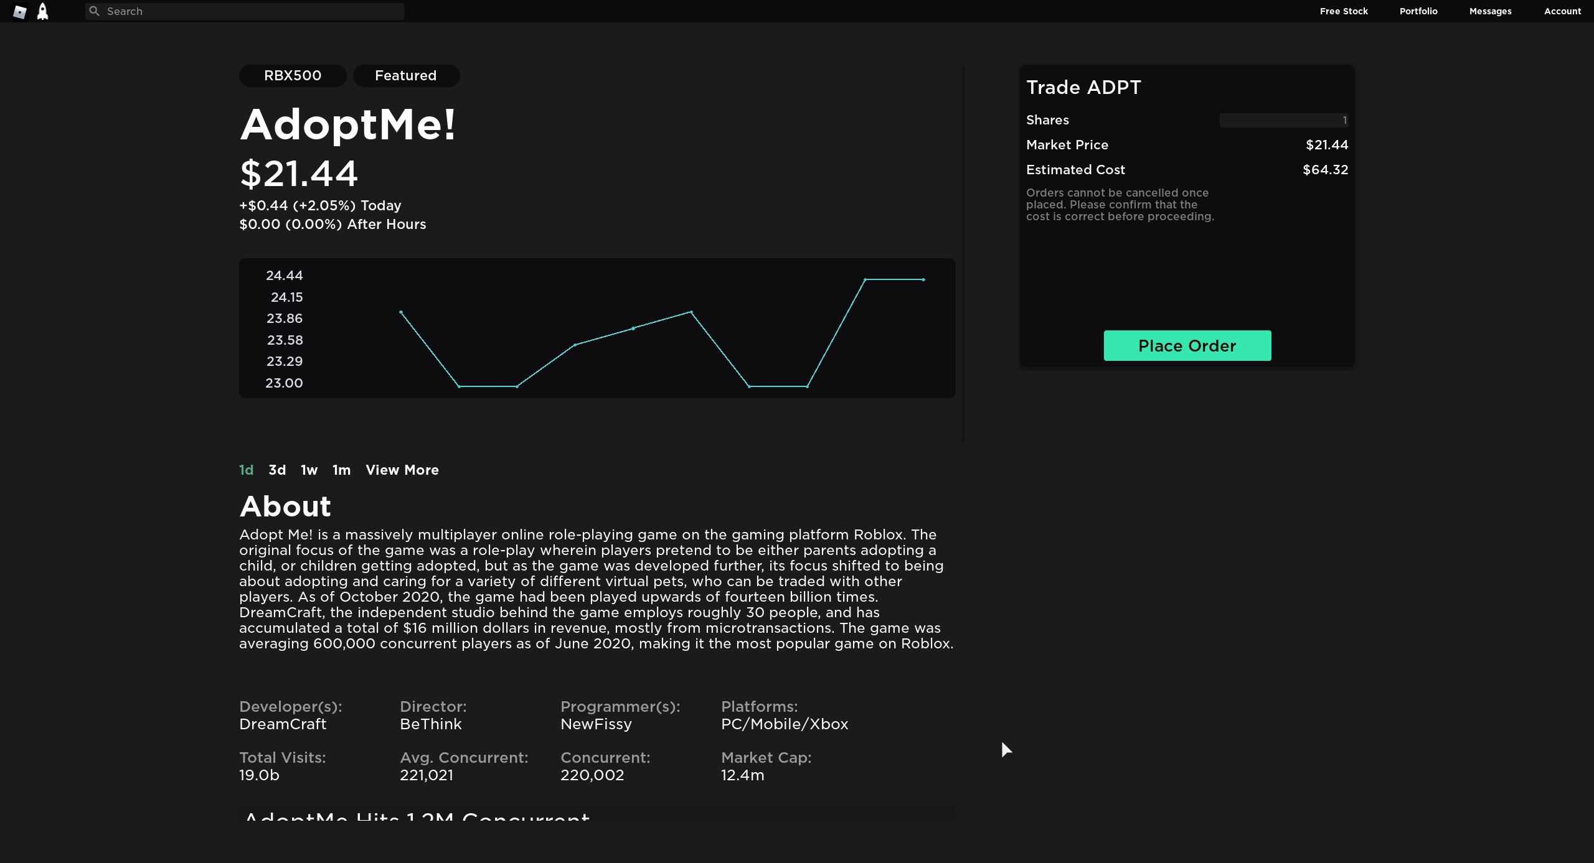This screenshot has height=863, width=1594.
Task: Click the 23.00 chart axis label
Action: click(284, 383)
